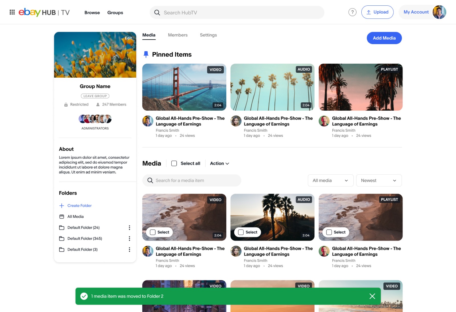456x312 pixels.
Task: Switch to the Media tab
Action: [x=149, y=35]
